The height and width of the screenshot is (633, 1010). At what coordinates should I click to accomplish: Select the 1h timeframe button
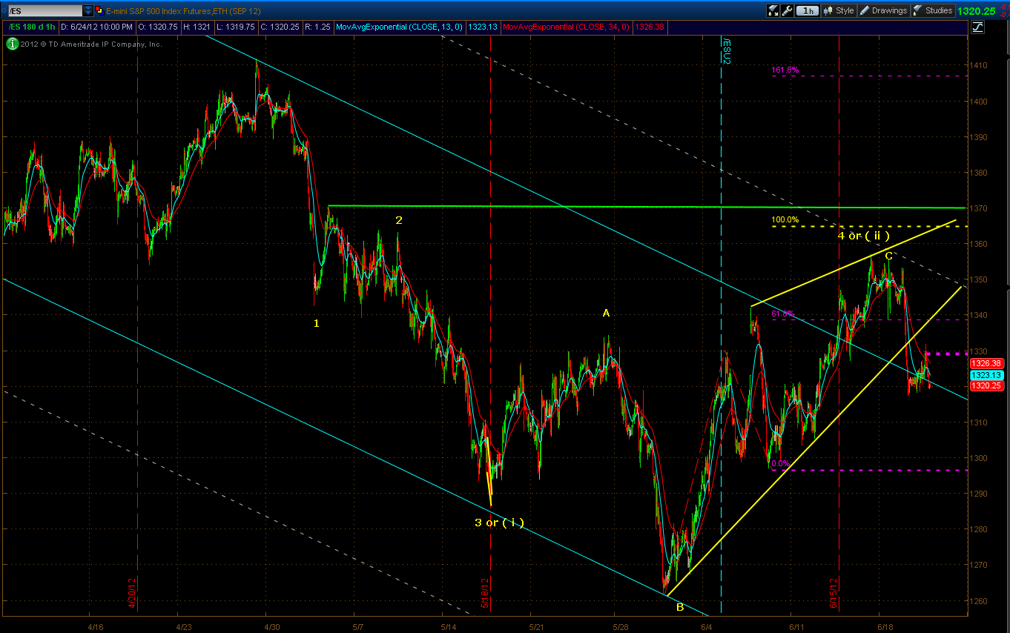(x=808, y=10)
